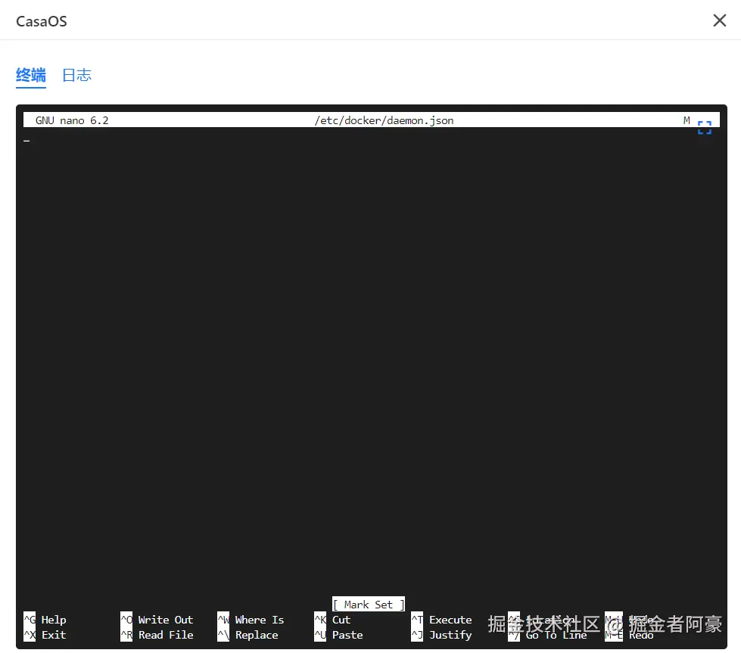Image resolution: width=741 pixels, height=653 pixels.
Task: Click the Mark Set status message
Action: coord(369,605)
